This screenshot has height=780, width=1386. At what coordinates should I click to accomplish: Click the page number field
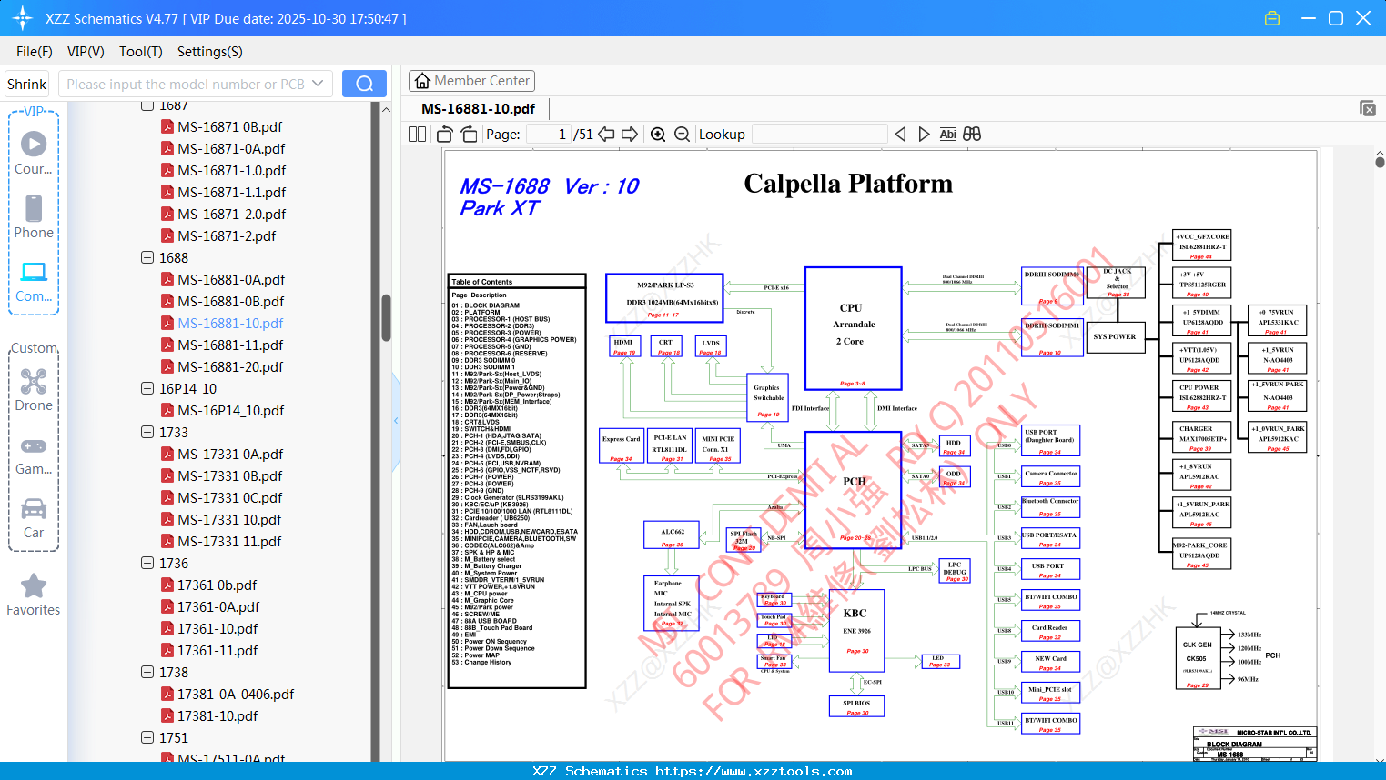click(x=549, y=134)
